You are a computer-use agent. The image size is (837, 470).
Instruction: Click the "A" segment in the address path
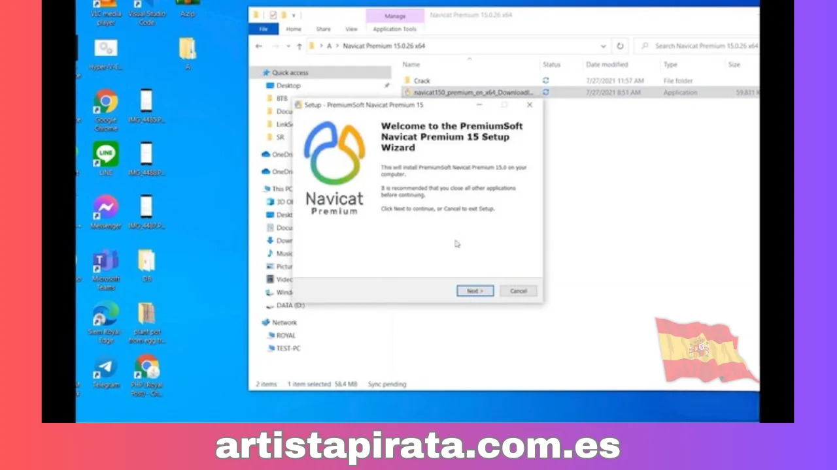tap(329, 46)
